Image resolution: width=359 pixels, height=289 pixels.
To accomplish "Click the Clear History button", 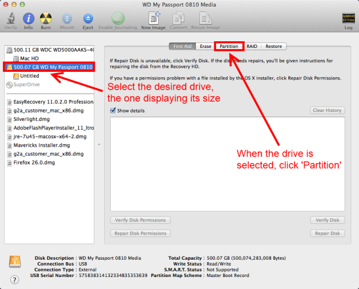I will click(327, 110).
